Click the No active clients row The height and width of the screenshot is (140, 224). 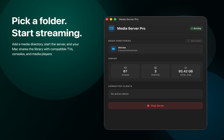(155, 94)
